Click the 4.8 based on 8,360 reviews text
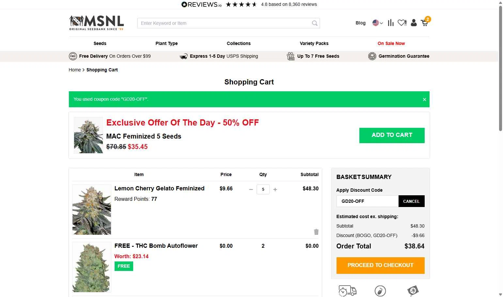The width and height of the screenshot is (503, 297). [x=289, y=4]
